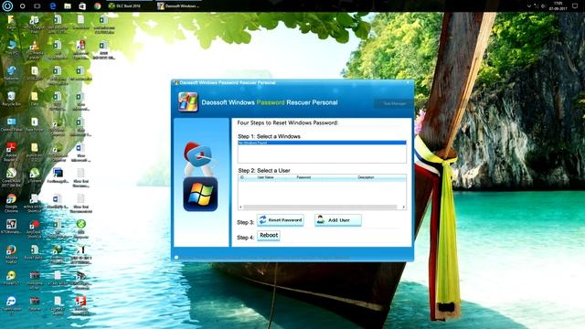Screen dimensions: 585x329
Task: Click the Reset Password button
Action: (x=281, y=220)
